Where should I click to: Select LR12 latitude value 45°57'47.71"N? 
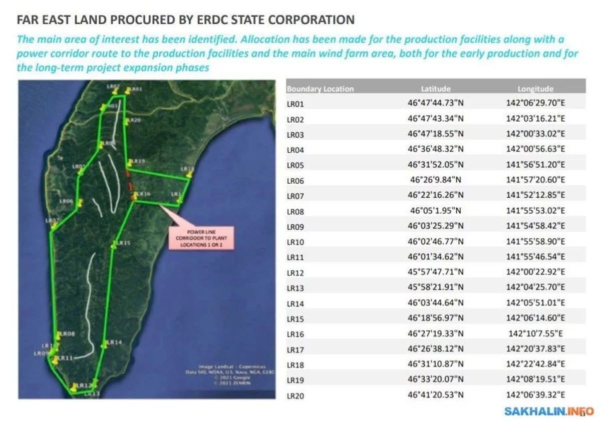click(435, 272)
